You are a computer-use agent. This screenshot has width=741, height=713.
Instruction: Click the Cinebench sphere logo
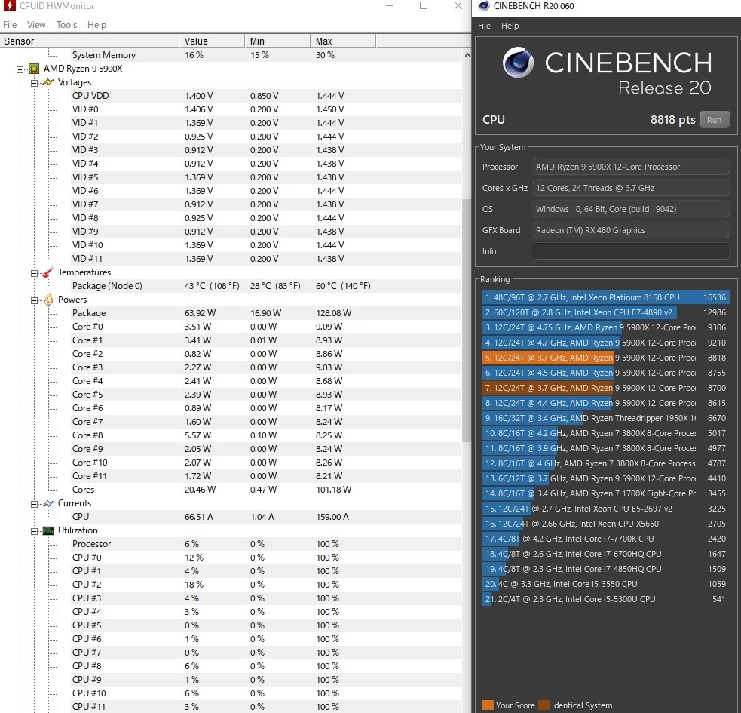518,62
